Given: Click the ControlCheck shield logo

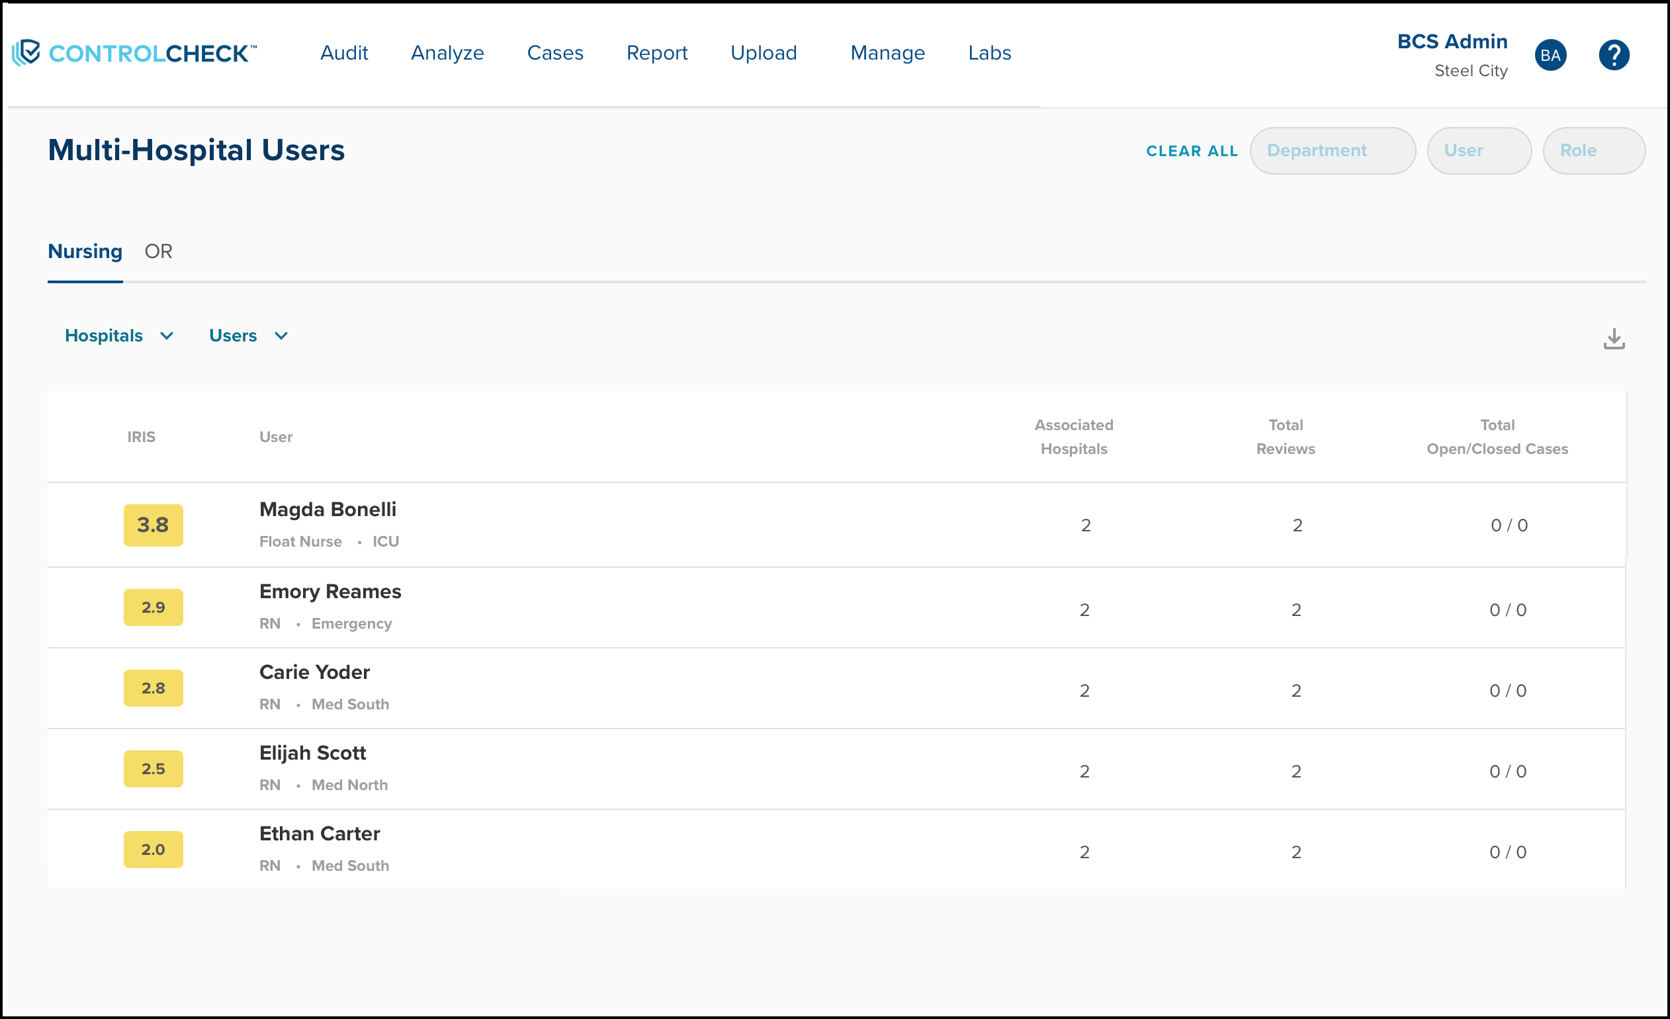Looking at the screenshot, I should [x=27, y=52].
